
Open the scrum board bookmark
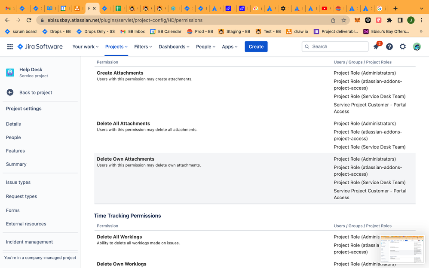(21, 31)
